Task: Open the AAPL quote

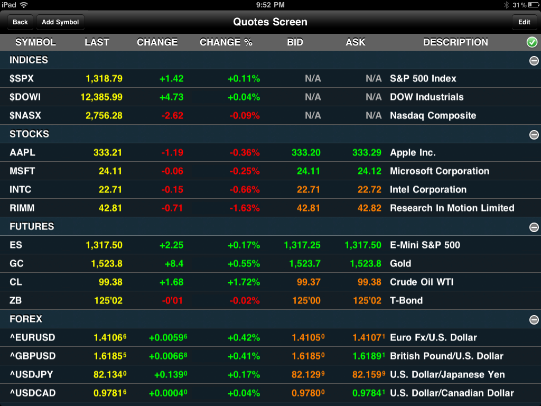Action: 22,152
